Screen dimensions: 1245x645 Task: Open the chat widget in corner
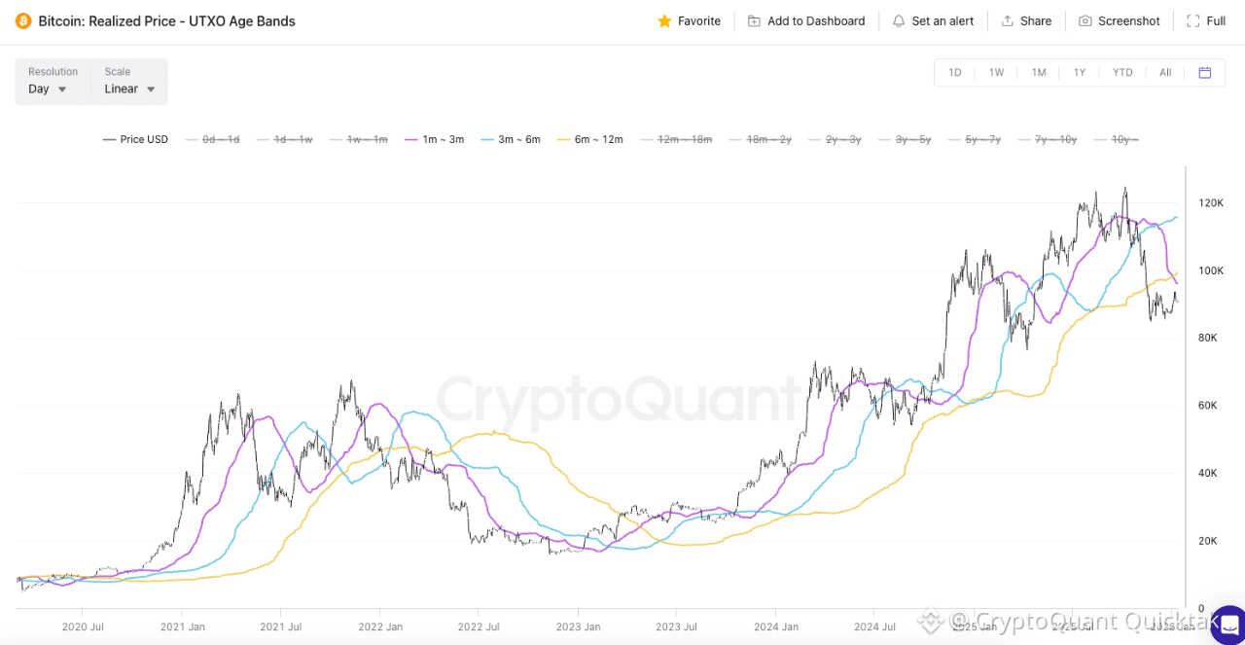pyautogui.click(x=1227, y=625)
